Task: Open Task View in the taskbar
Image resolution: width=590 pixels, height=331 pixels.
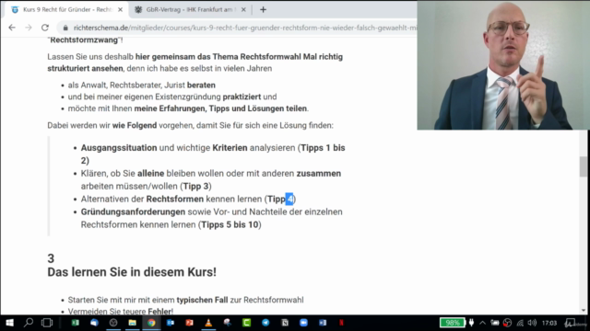Action: coord(47,323)
